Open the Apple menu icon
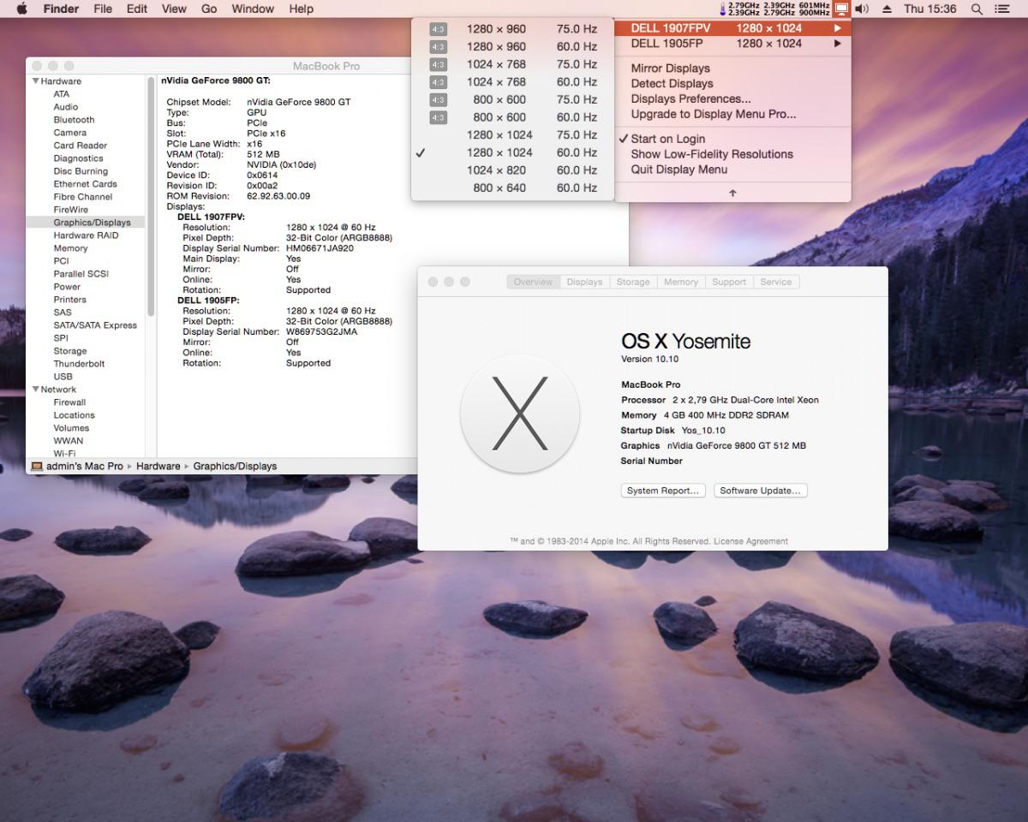Screen dimensions: 1028x822 pos(22,9)
